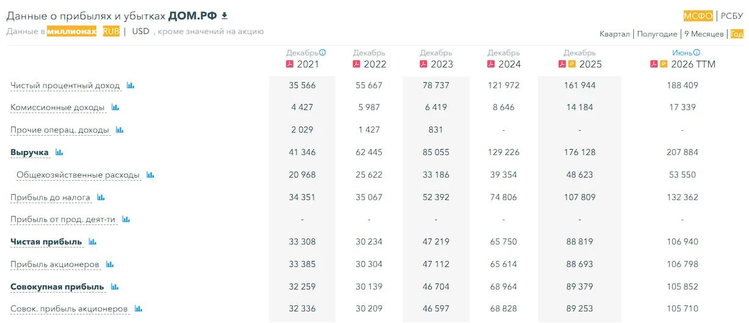Select the 106 940 net profit value
This screenshot has height=323, width=749.
point(683,242)
